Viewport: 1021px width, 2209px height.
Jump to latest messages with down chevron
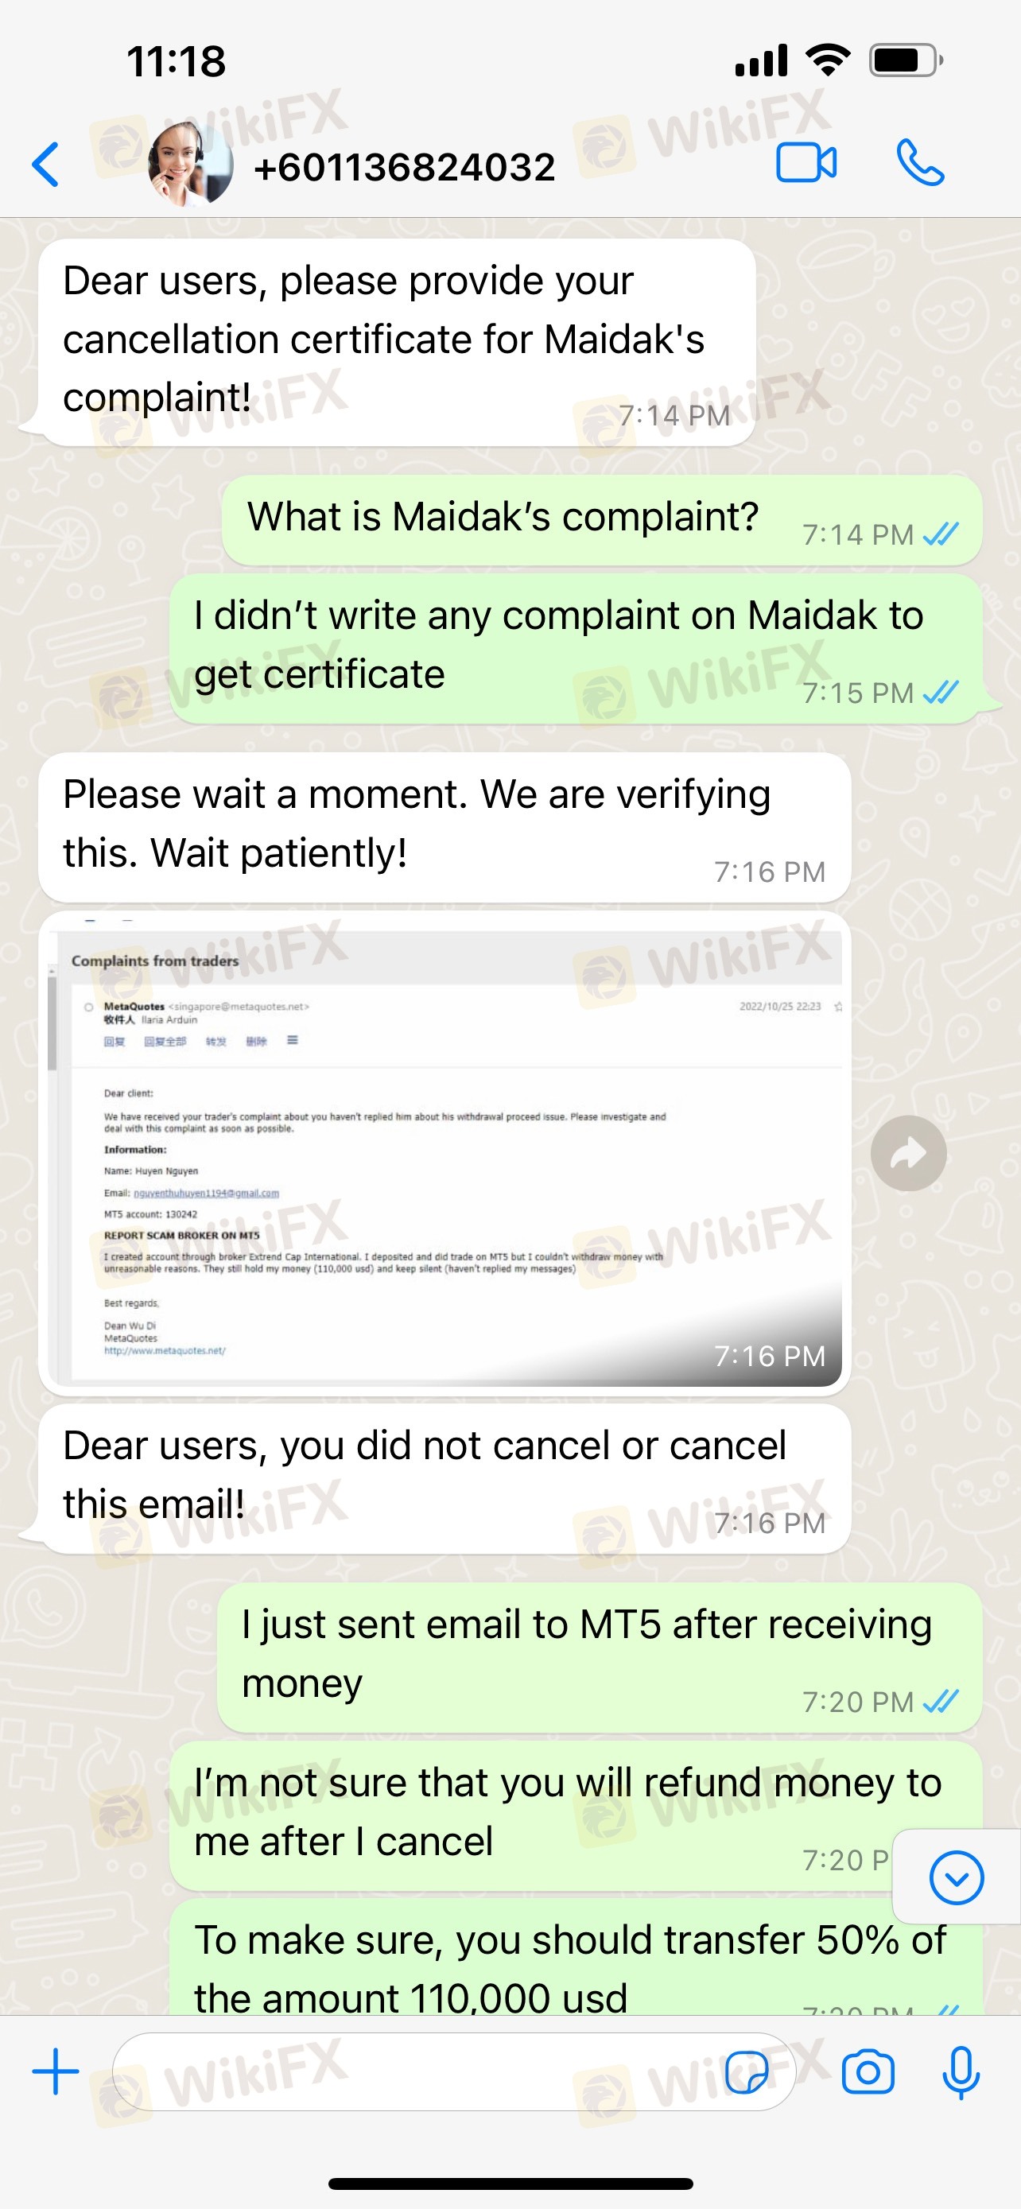pos(956,1878)
